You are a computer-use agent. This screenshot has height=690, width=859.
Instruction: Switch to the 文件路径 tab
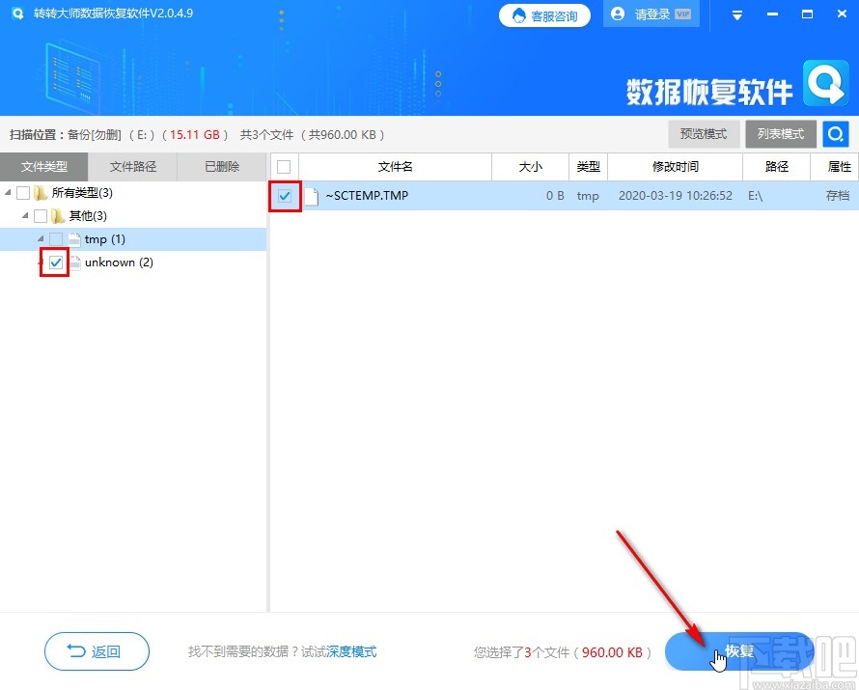(x=133, y=166)
